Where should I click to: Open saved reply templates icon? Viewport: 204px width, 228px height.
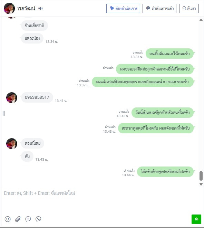tap(28, 219)
